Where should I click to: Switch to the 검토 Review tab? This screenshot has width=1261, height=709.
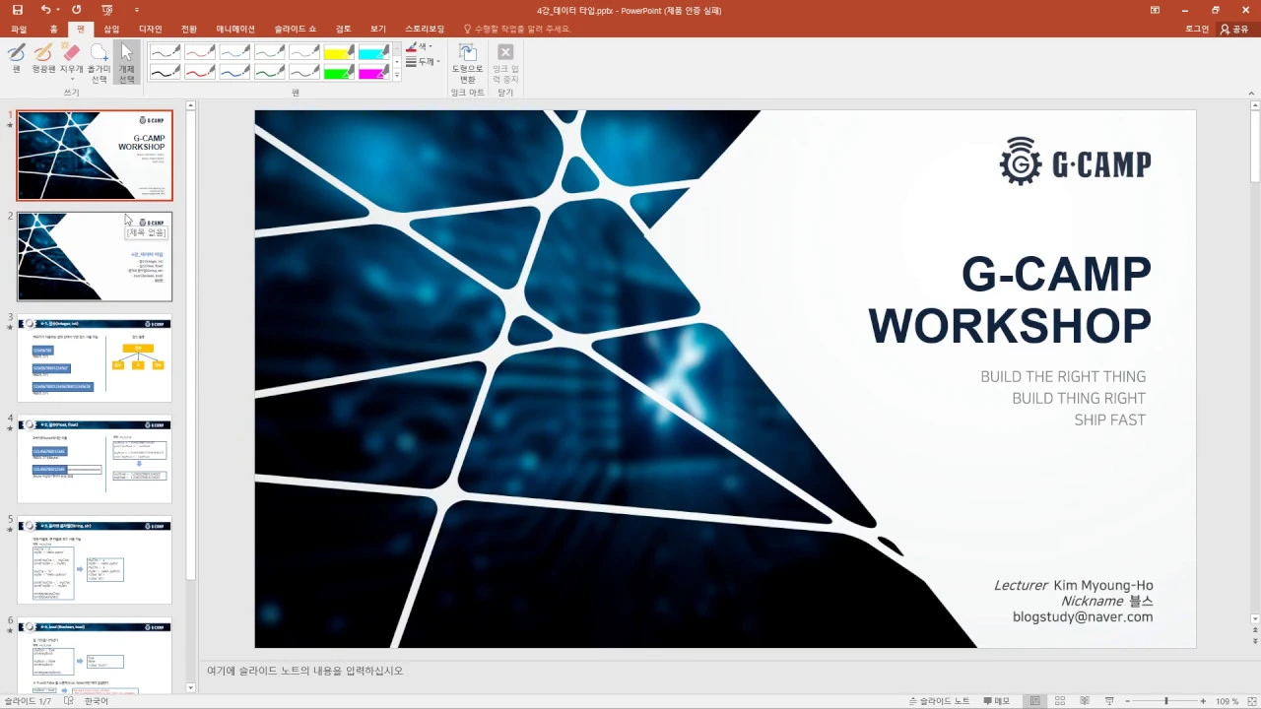point(343,30)
